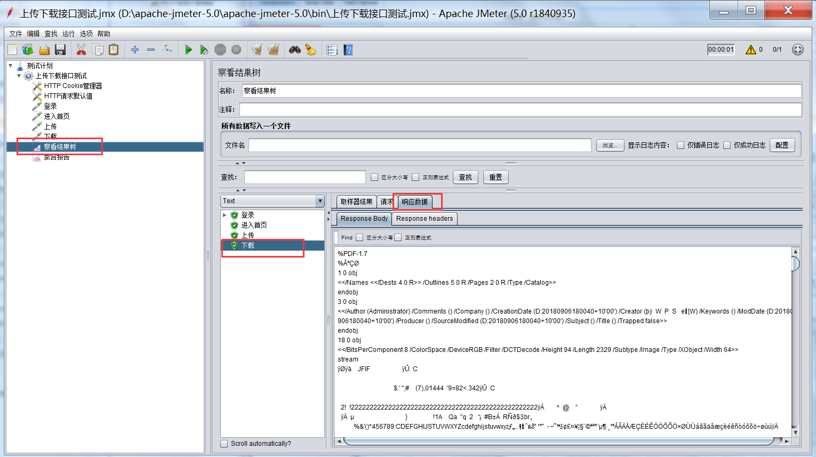Start the test with green play icon
Screen dimensions: 816x457
click(188, 50)
